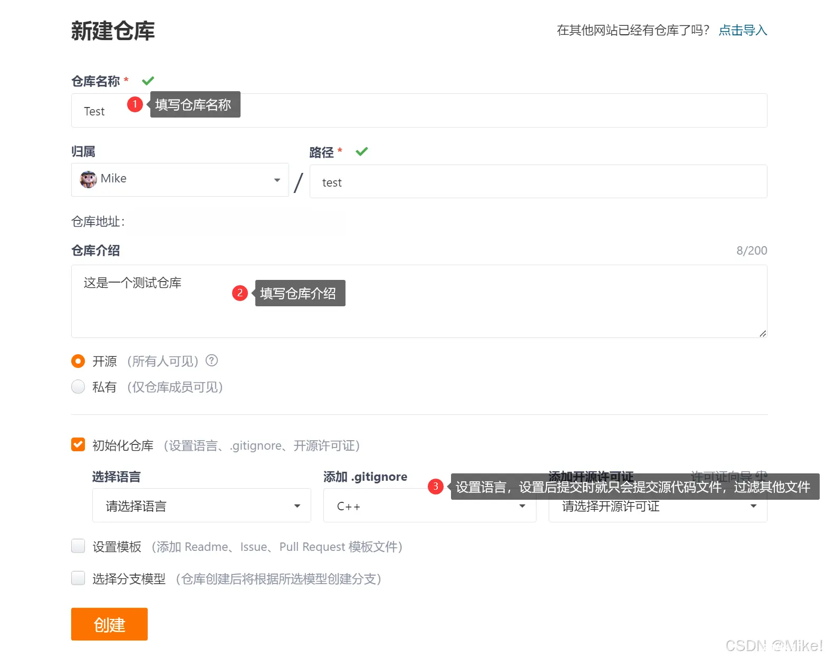
Task: Open the 归属 owner dropdown showing Mike
Action: click(180, 180)
